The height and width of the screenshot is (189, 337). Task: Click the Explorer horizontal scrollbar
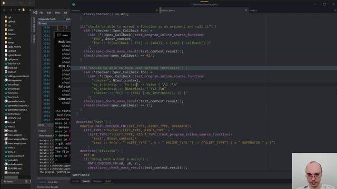[x=11, y=177]
